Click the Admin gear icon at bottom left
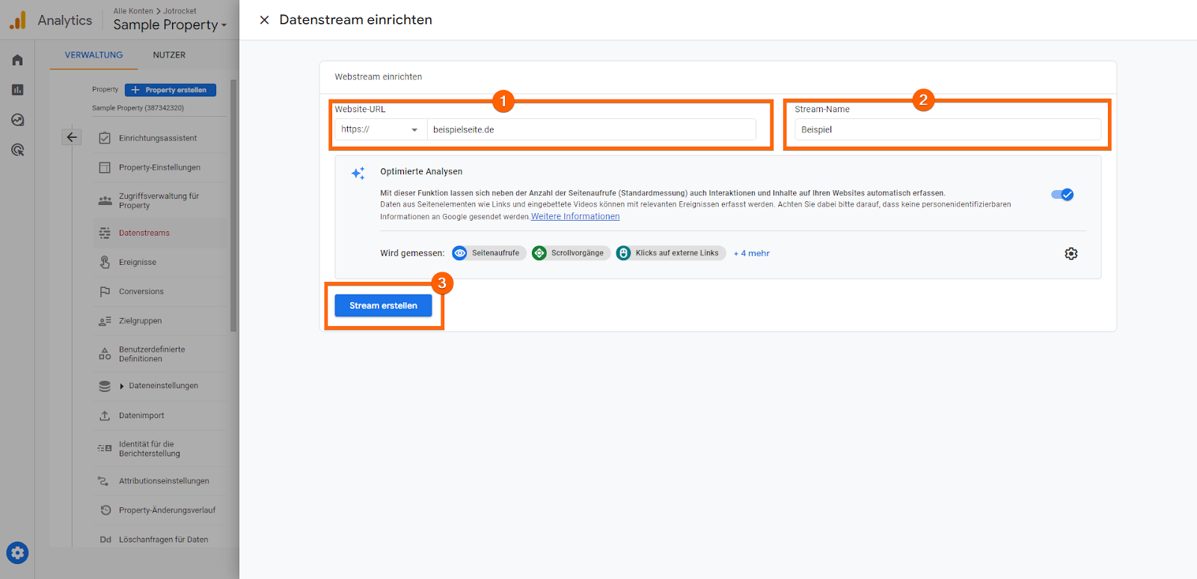The image size is (1197, 579). [18, 553]
